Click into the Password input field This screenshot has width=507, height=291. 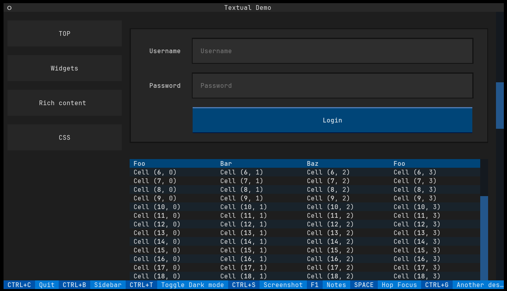click(332, 85)
